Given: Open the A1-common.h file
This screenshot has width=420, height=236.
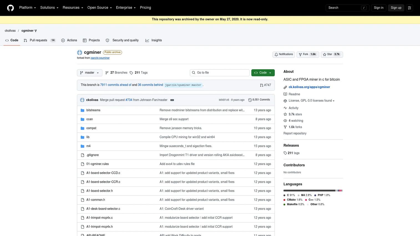Looking at the screenshot, I should 96,200.
